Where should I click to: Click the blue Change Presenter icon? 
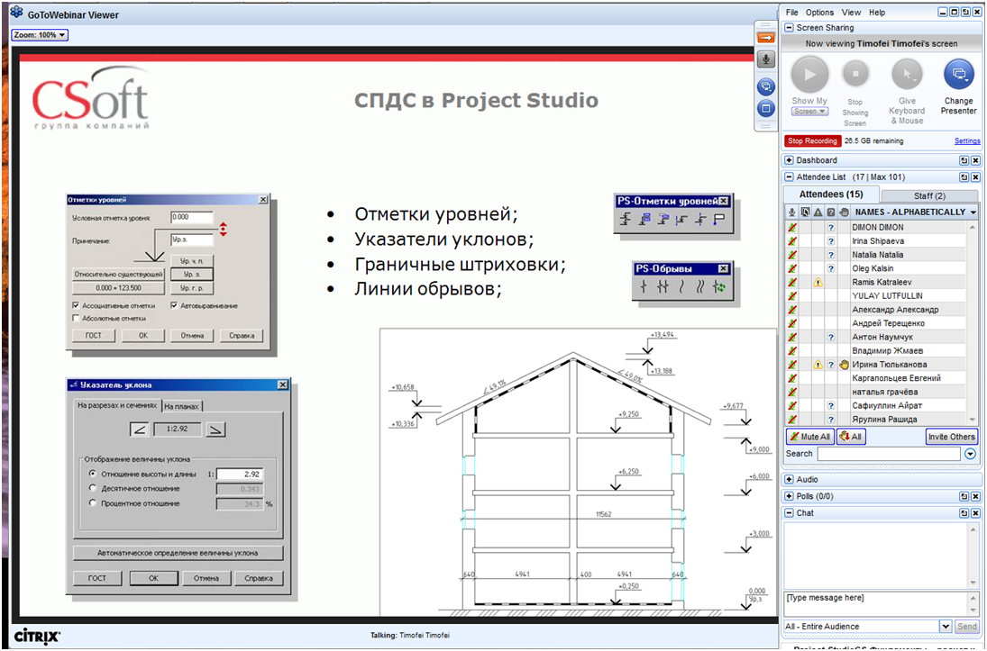959,75
